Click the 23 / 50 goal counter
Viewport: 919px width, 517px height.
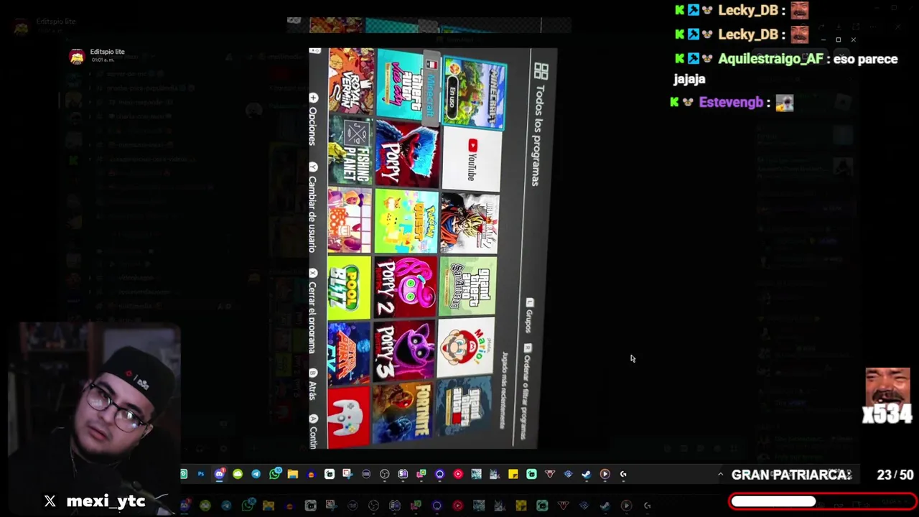[x=895, y=475]
